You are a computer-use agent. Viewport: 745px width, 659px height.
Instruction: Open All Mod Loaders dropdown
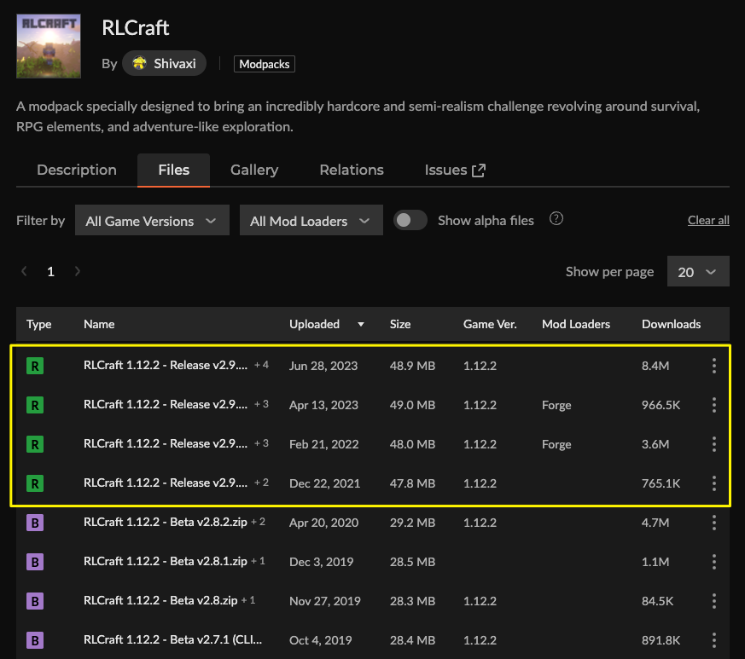(311, 220)
